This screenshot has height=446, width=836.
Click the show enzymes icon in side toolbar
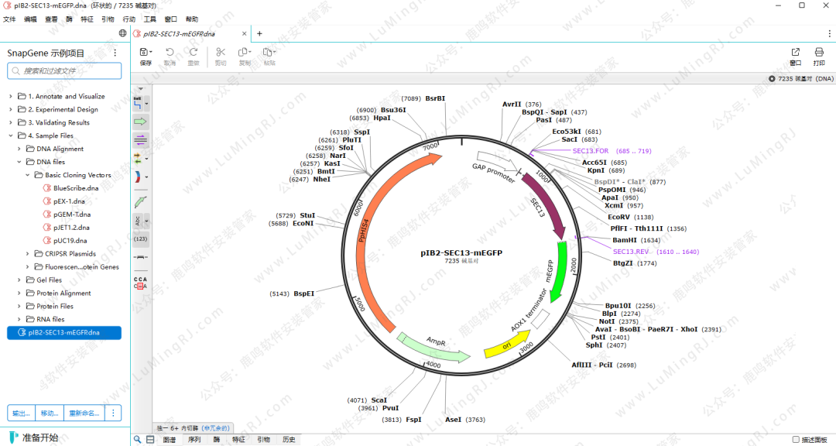click(x=138, y=103)
